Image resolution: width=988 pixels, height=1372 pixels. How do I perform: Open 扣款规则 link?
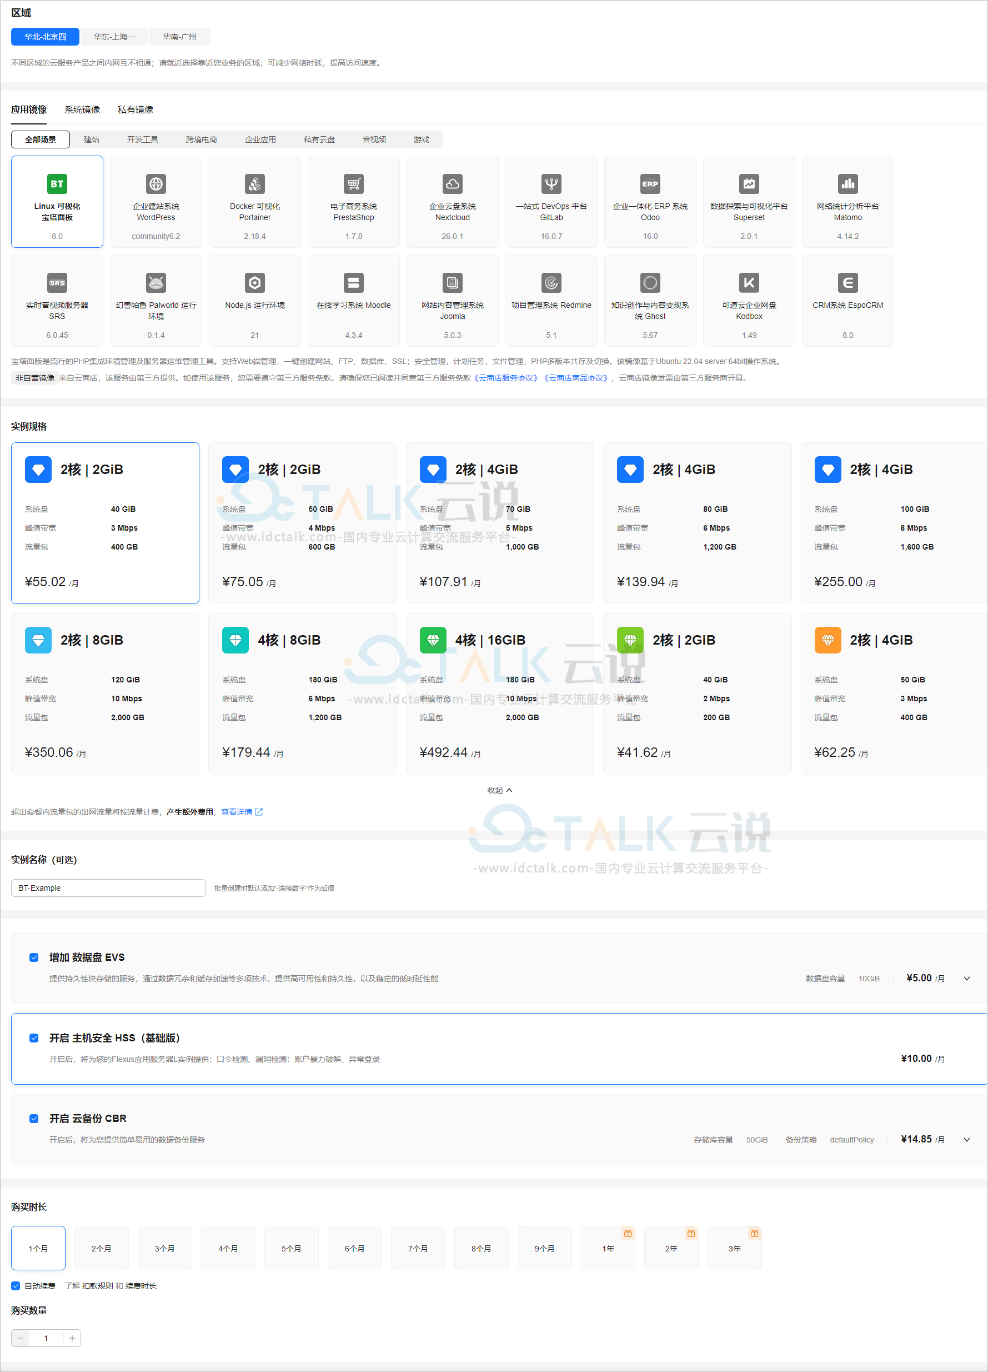[98, 1285]
